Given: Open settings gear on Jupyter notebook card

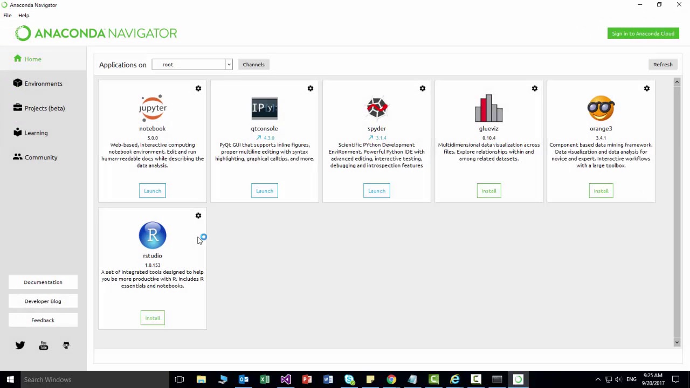Looking at the screenshot, I should pos(198,88).
